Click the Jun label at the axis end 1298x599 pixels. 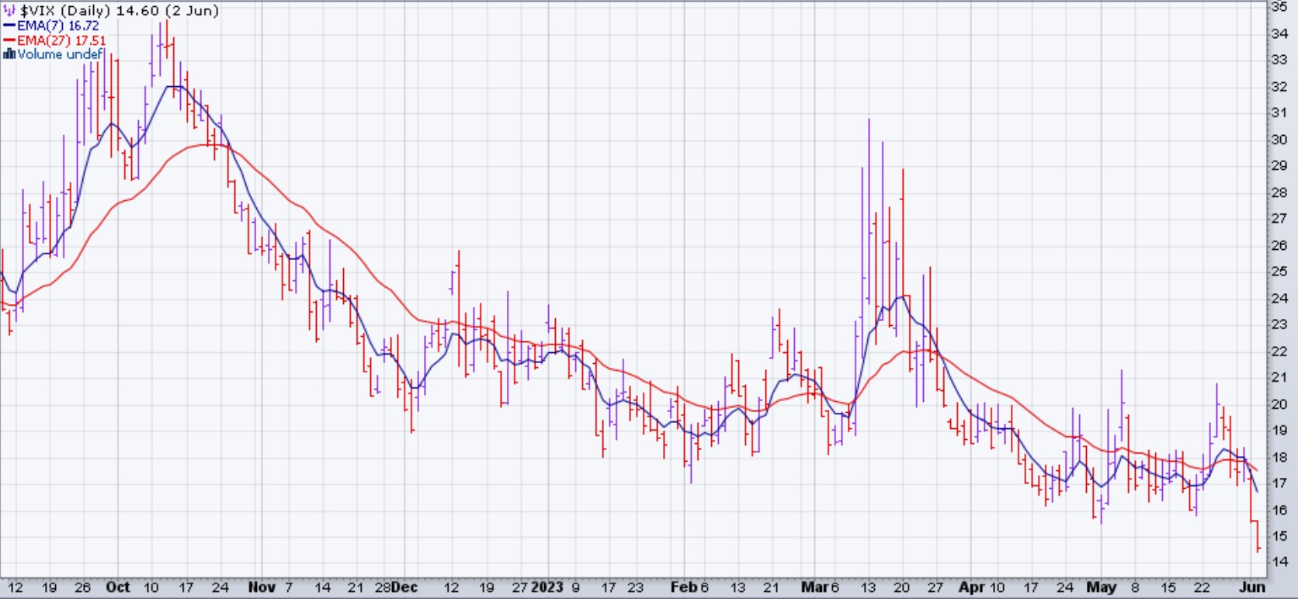(1251, 587)
